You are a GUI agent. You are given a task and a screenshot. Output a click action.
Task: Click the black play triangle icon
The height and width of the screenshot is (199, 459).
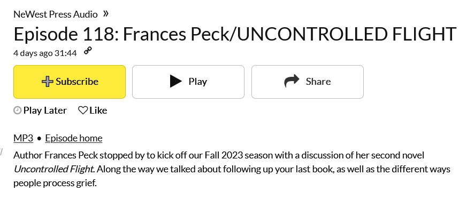[x=176, y=81]
